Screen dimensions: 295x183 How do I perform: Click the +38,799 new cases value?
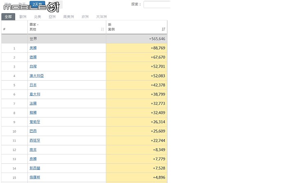tap(158, 94)
